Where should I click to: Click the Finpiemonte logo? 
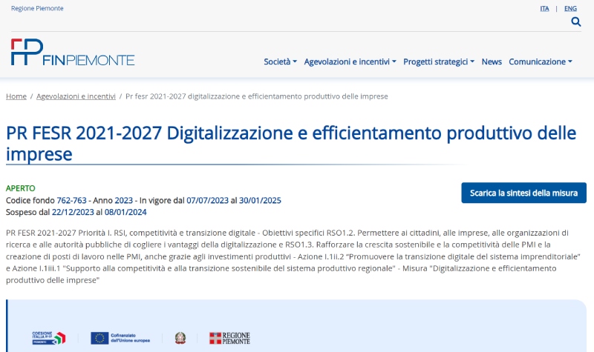(x=73, y=53)
